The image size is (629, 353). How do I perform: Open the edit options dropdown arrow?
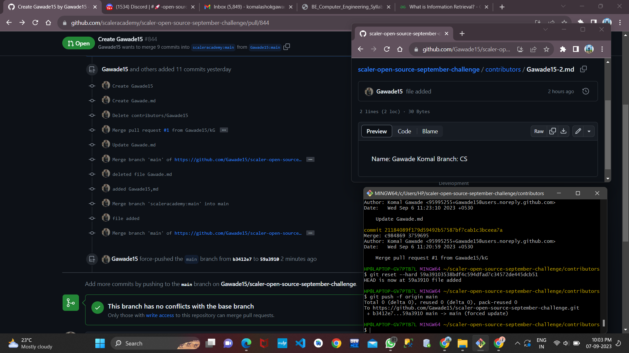click(x=589, y=131)
